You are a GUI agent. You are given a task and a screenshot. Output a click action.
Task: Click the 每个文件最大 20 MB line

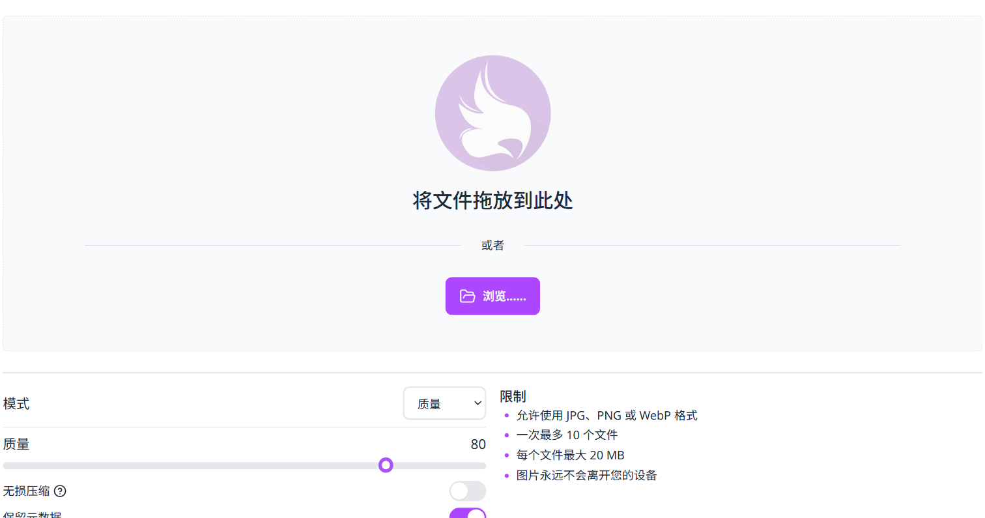[570, 455]
